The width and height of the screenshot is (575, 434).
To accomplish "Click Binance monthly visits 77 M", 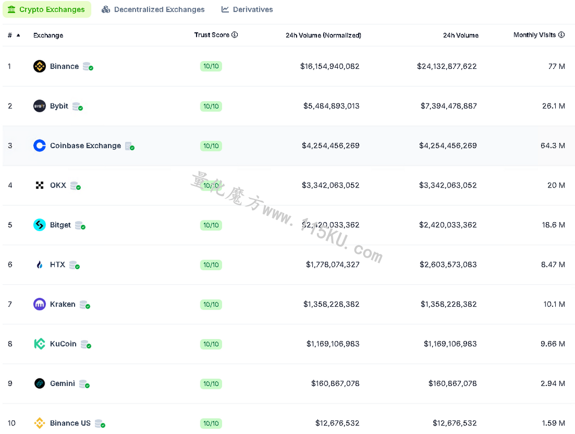I will tap(557, 67).
